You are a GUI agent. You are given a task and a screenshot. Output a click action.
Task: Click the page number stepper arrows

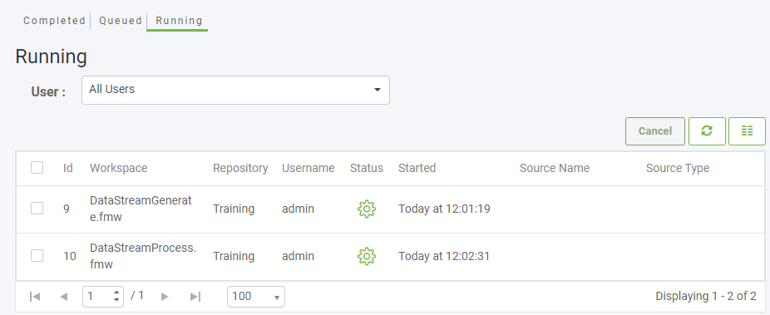click(116, 296)
